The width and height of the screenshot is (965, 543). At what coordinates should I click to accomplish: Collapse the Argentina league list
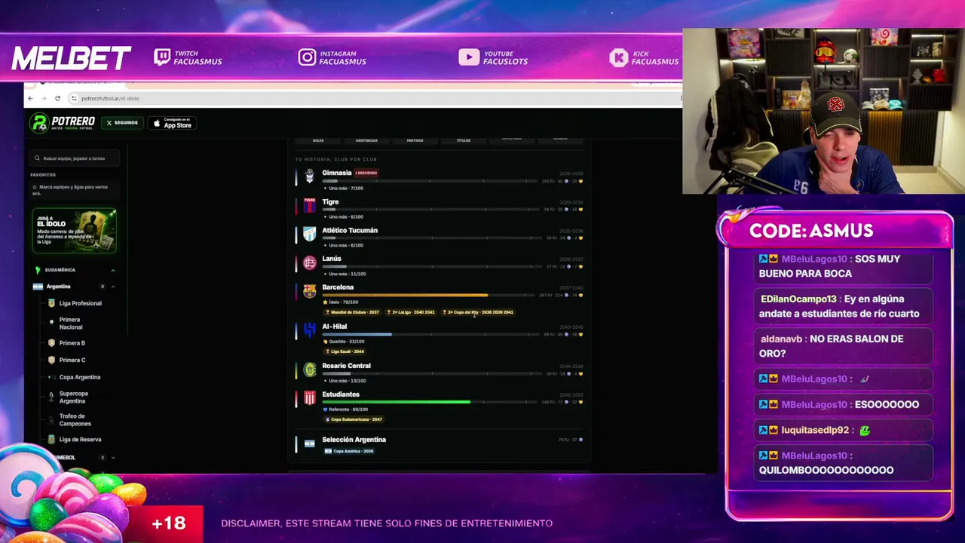(x=113, y=287)
